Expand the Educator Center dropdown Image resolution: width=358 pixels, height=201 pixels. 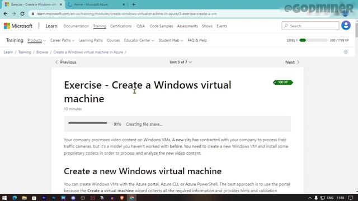point(139,40)
